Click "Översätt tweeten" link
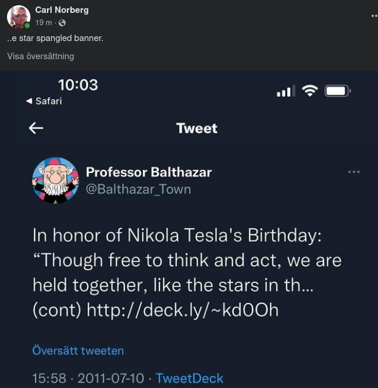Image resolution: width=378 pixels, height=388 pixels. point(78,350)
